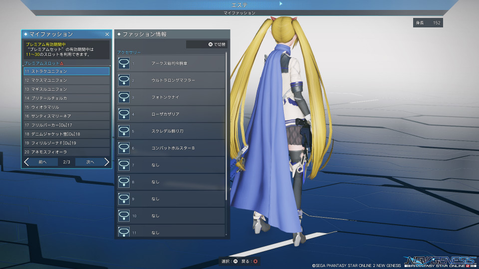
Task: Click the accessory icon in slot 9
Action: 124,199
